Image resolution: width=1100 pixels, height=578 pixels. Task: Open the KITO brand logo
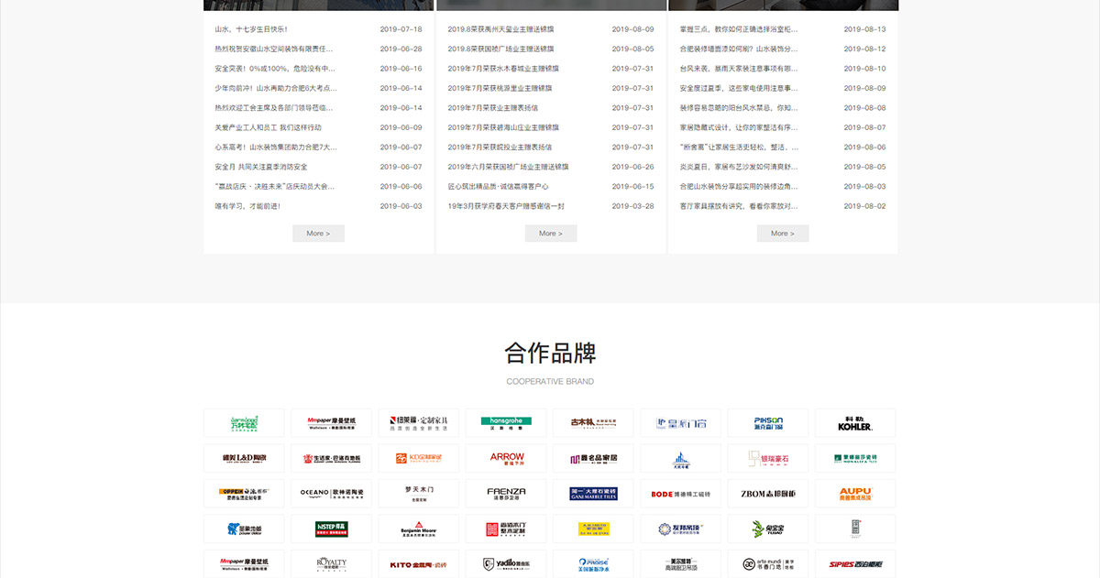[419, 563]
